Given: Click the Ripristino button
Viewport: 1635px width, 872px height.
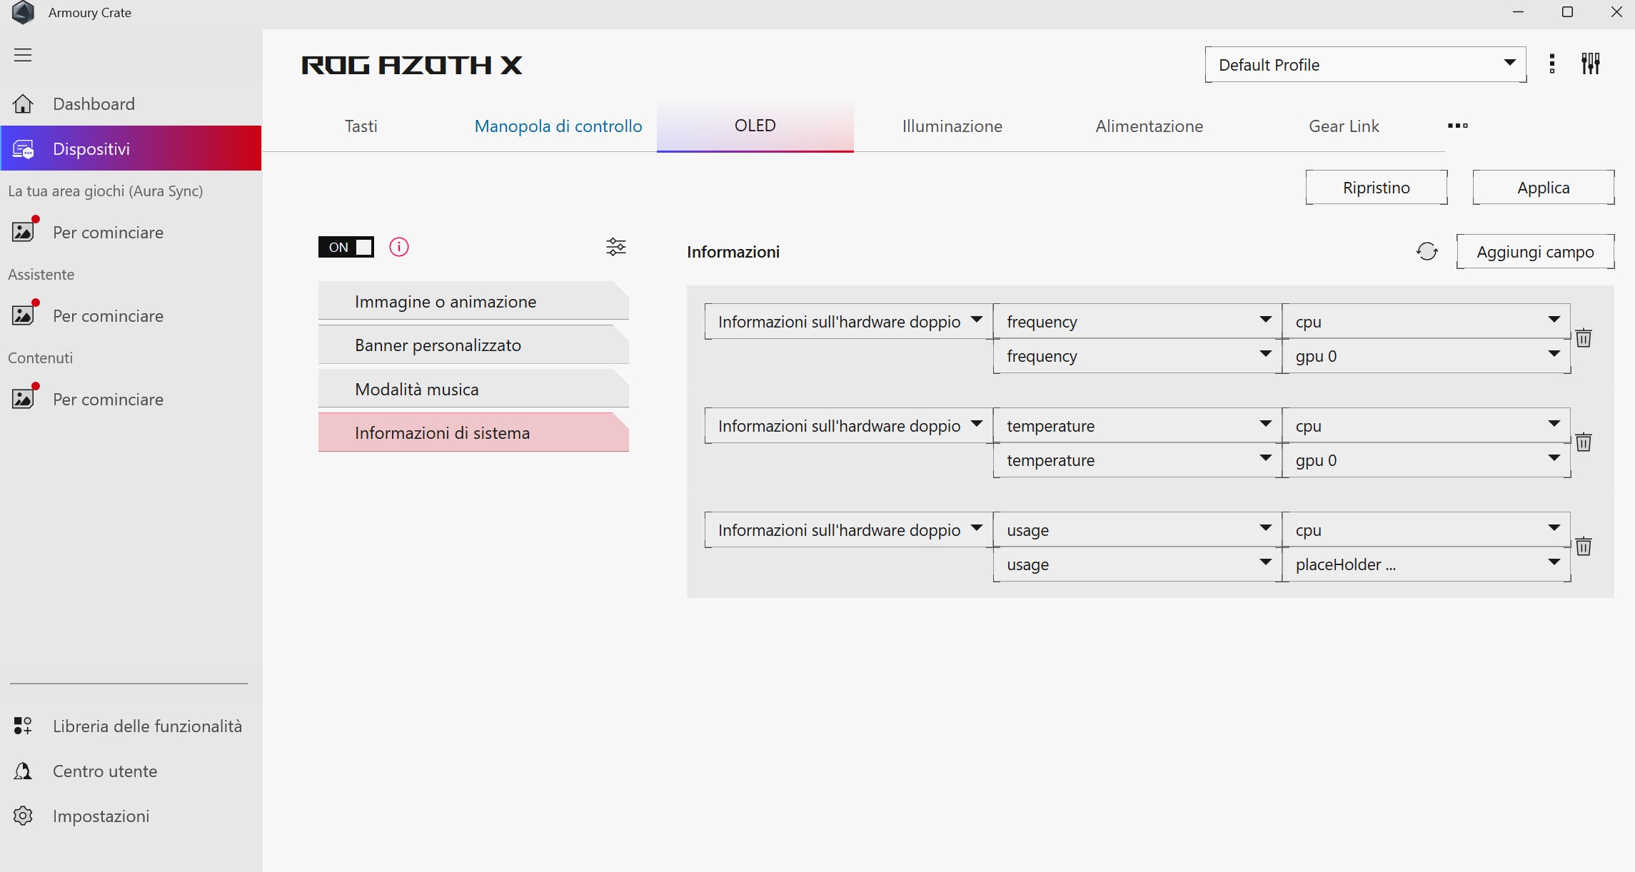Looking at the screenshot, I should pyautogui.click(x=1377, y=187).
